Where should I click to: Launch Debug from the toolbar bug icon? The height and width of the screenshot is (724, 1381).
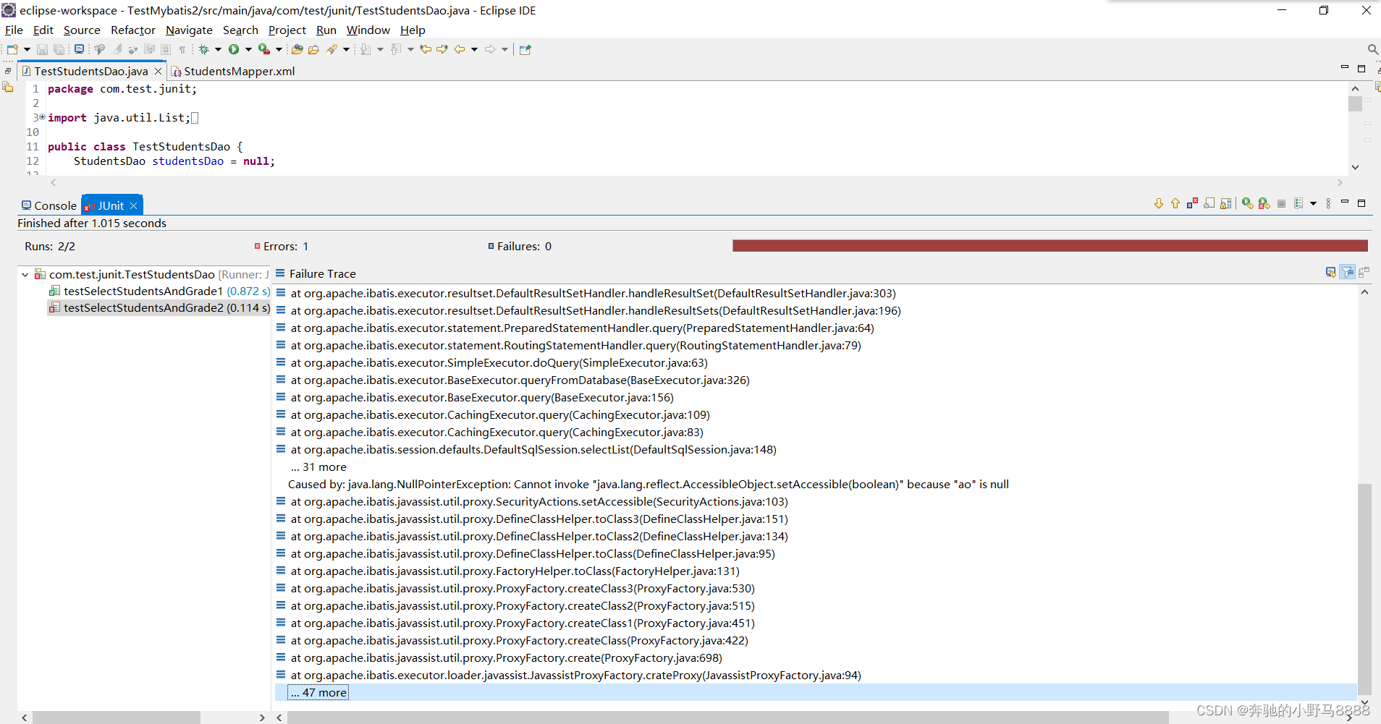point(203,48)
